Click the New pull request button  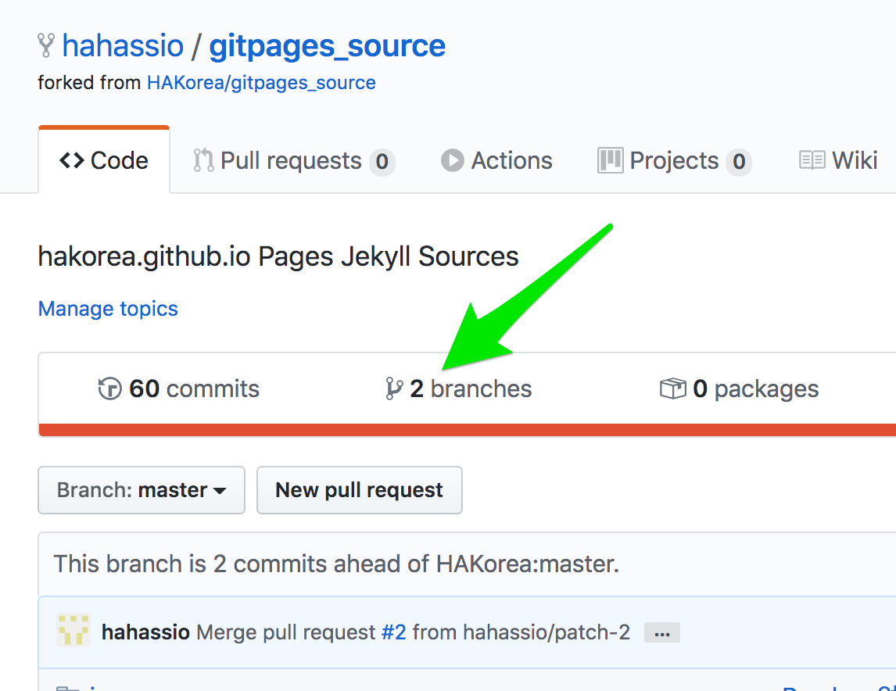[x=360, y=490]
